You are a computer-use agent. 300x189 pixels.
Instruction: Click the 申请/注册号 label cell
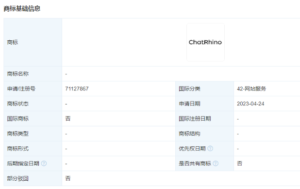click(33, 89)
